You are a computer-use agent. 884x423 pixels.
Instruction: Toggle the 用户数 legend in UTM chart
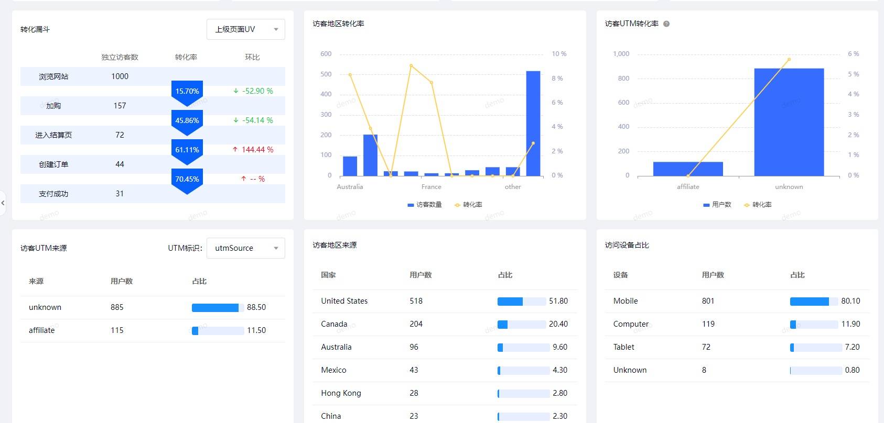[717, 205]
